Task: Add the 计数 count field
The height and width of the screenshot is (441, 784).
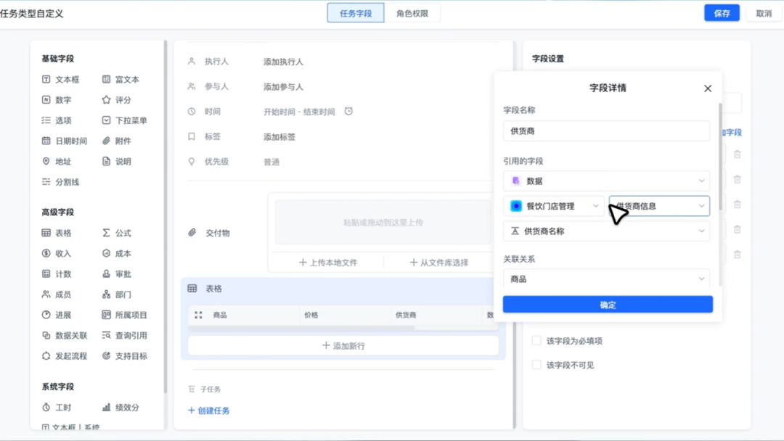Action: [57, 273]
